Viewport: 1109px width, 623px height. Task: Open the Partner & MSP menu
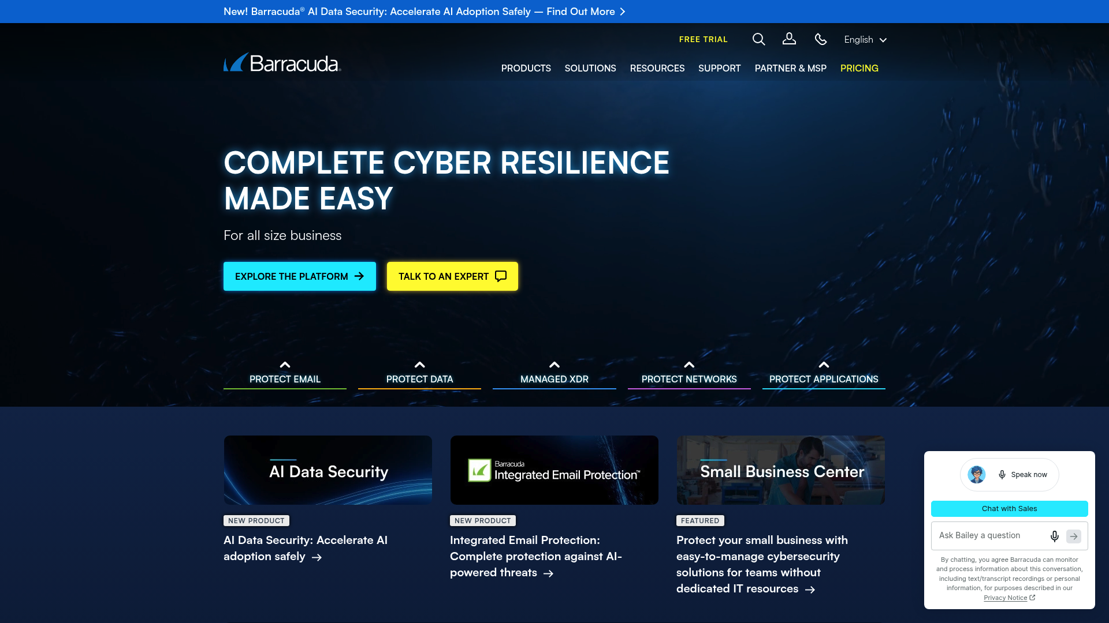(x=790, y=68)
